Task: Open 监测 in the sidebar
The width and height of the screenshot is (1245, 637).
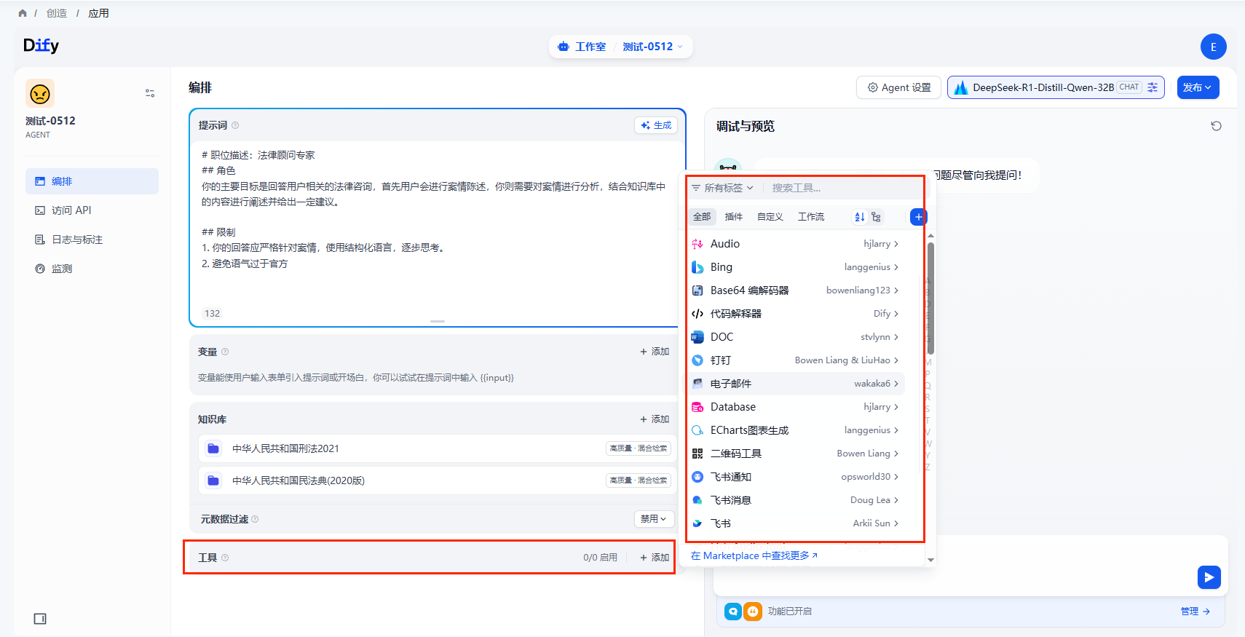Action: [92, 269]
